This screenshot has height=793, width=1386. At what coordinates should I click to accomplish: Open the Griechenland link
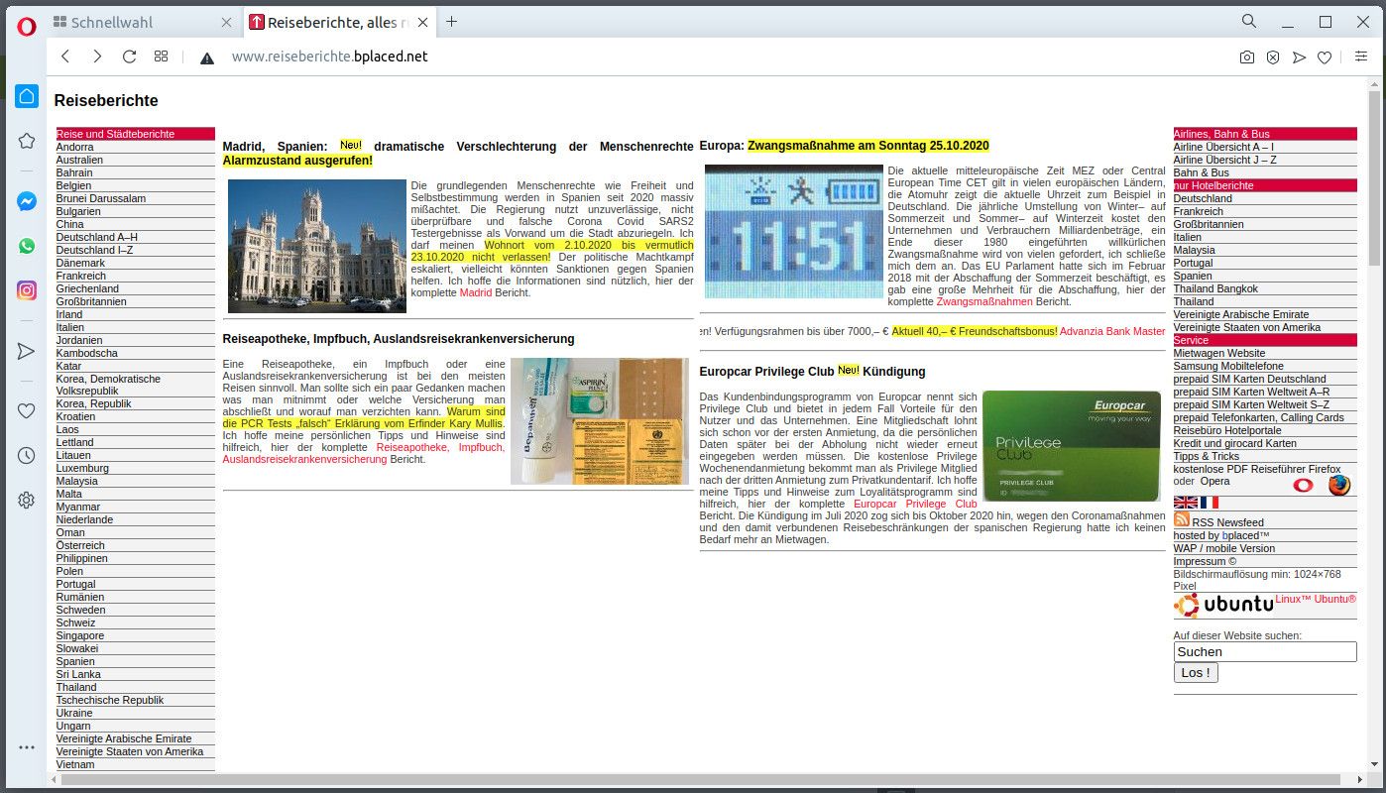pyautogui.click(x=87, y=288)
